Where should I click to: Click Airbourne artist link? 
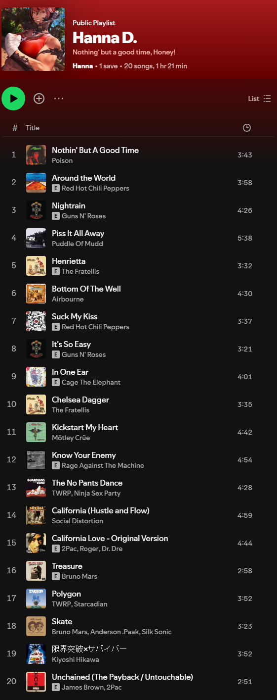point(68,299)
